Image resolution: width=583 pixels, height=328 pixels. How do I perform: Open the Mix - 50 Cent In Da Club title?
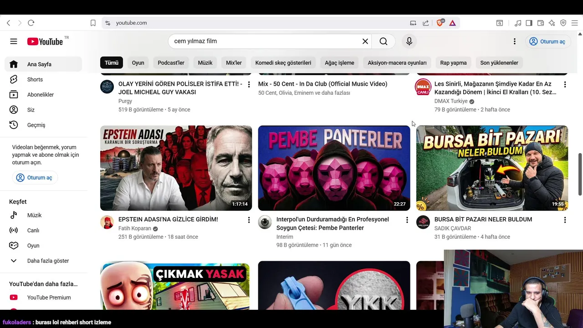[322, 84]
